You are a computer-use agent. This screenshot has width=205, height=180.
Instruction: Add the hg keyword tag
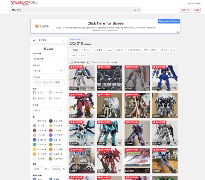pyautogui.click(x=72, y=55)
